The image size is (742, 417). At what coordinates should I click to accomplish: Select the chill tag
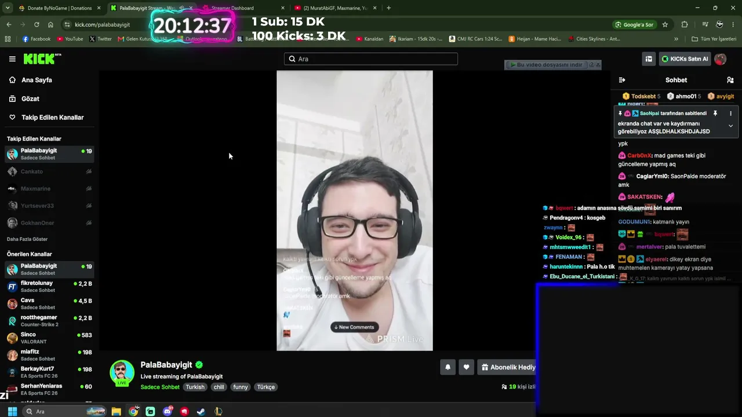point(219,387)
